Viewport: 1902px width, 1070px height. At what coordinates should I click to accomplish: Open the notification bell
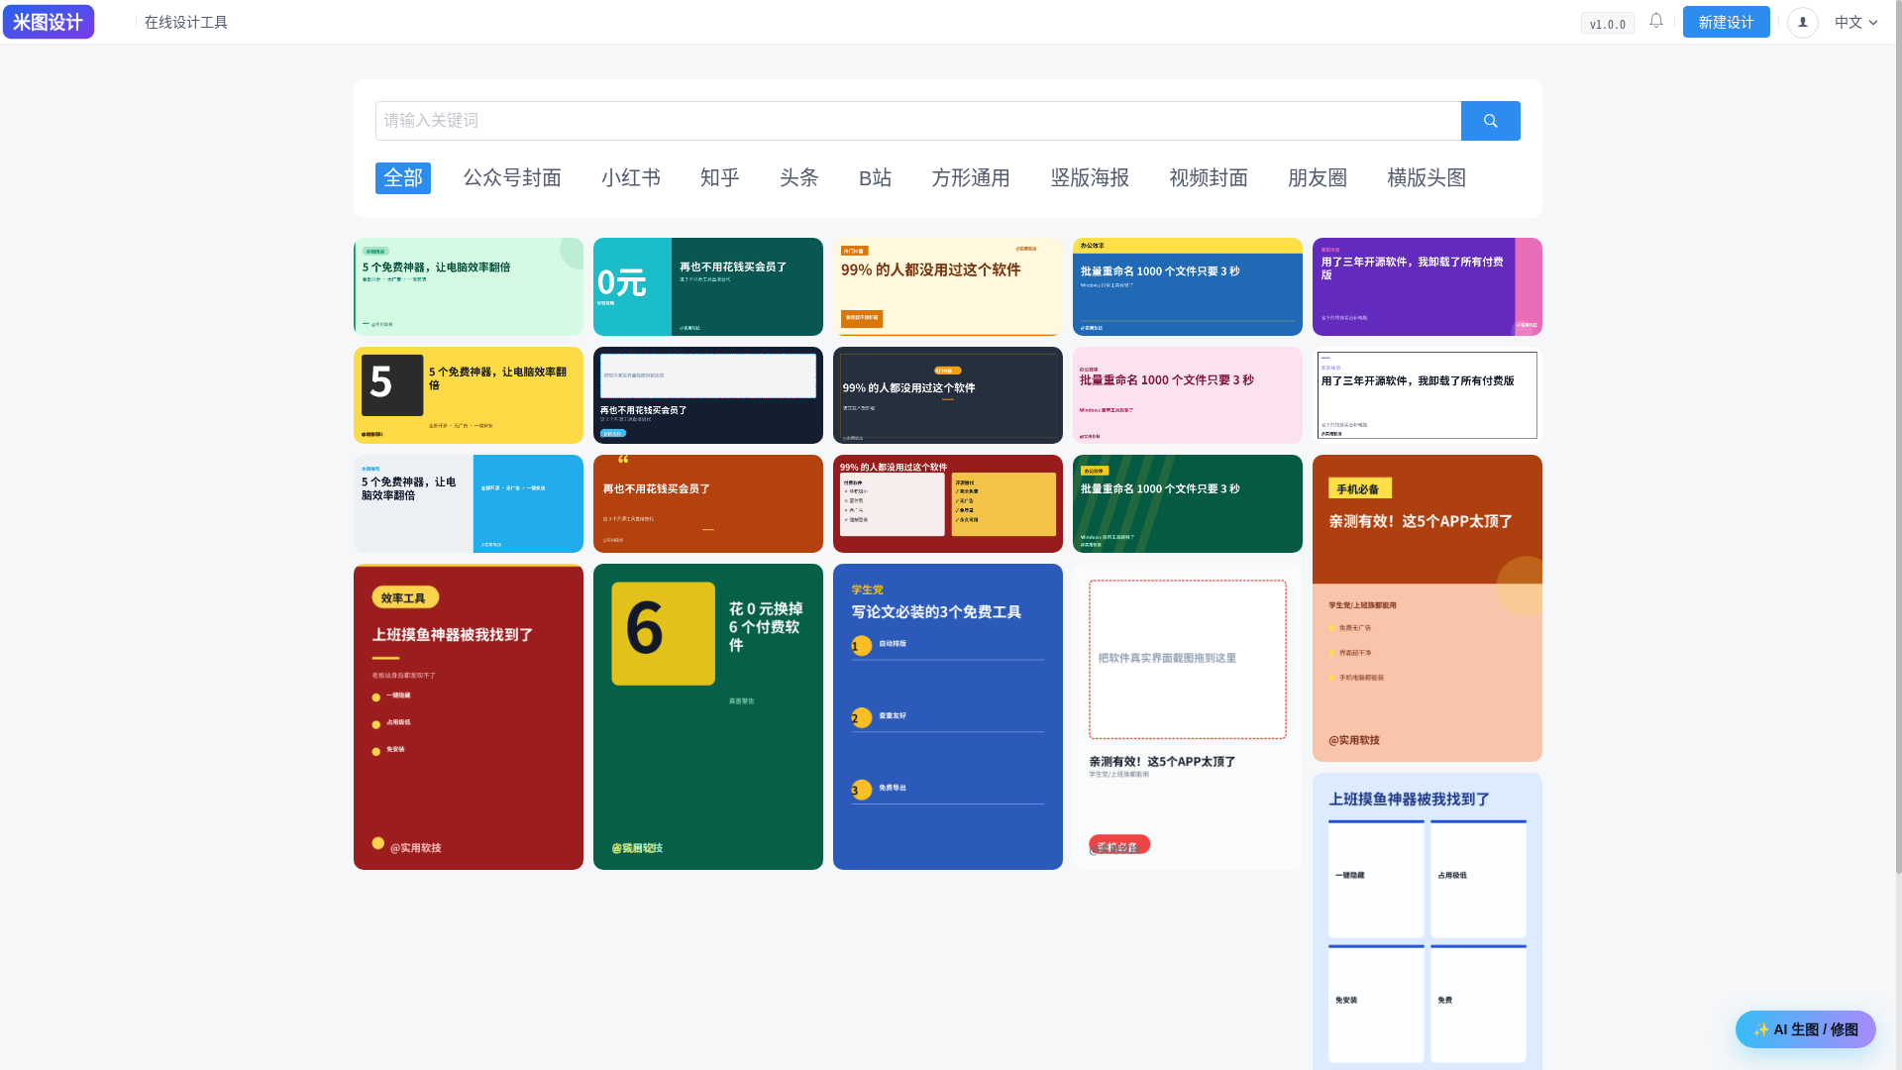tap(1656, 21)
